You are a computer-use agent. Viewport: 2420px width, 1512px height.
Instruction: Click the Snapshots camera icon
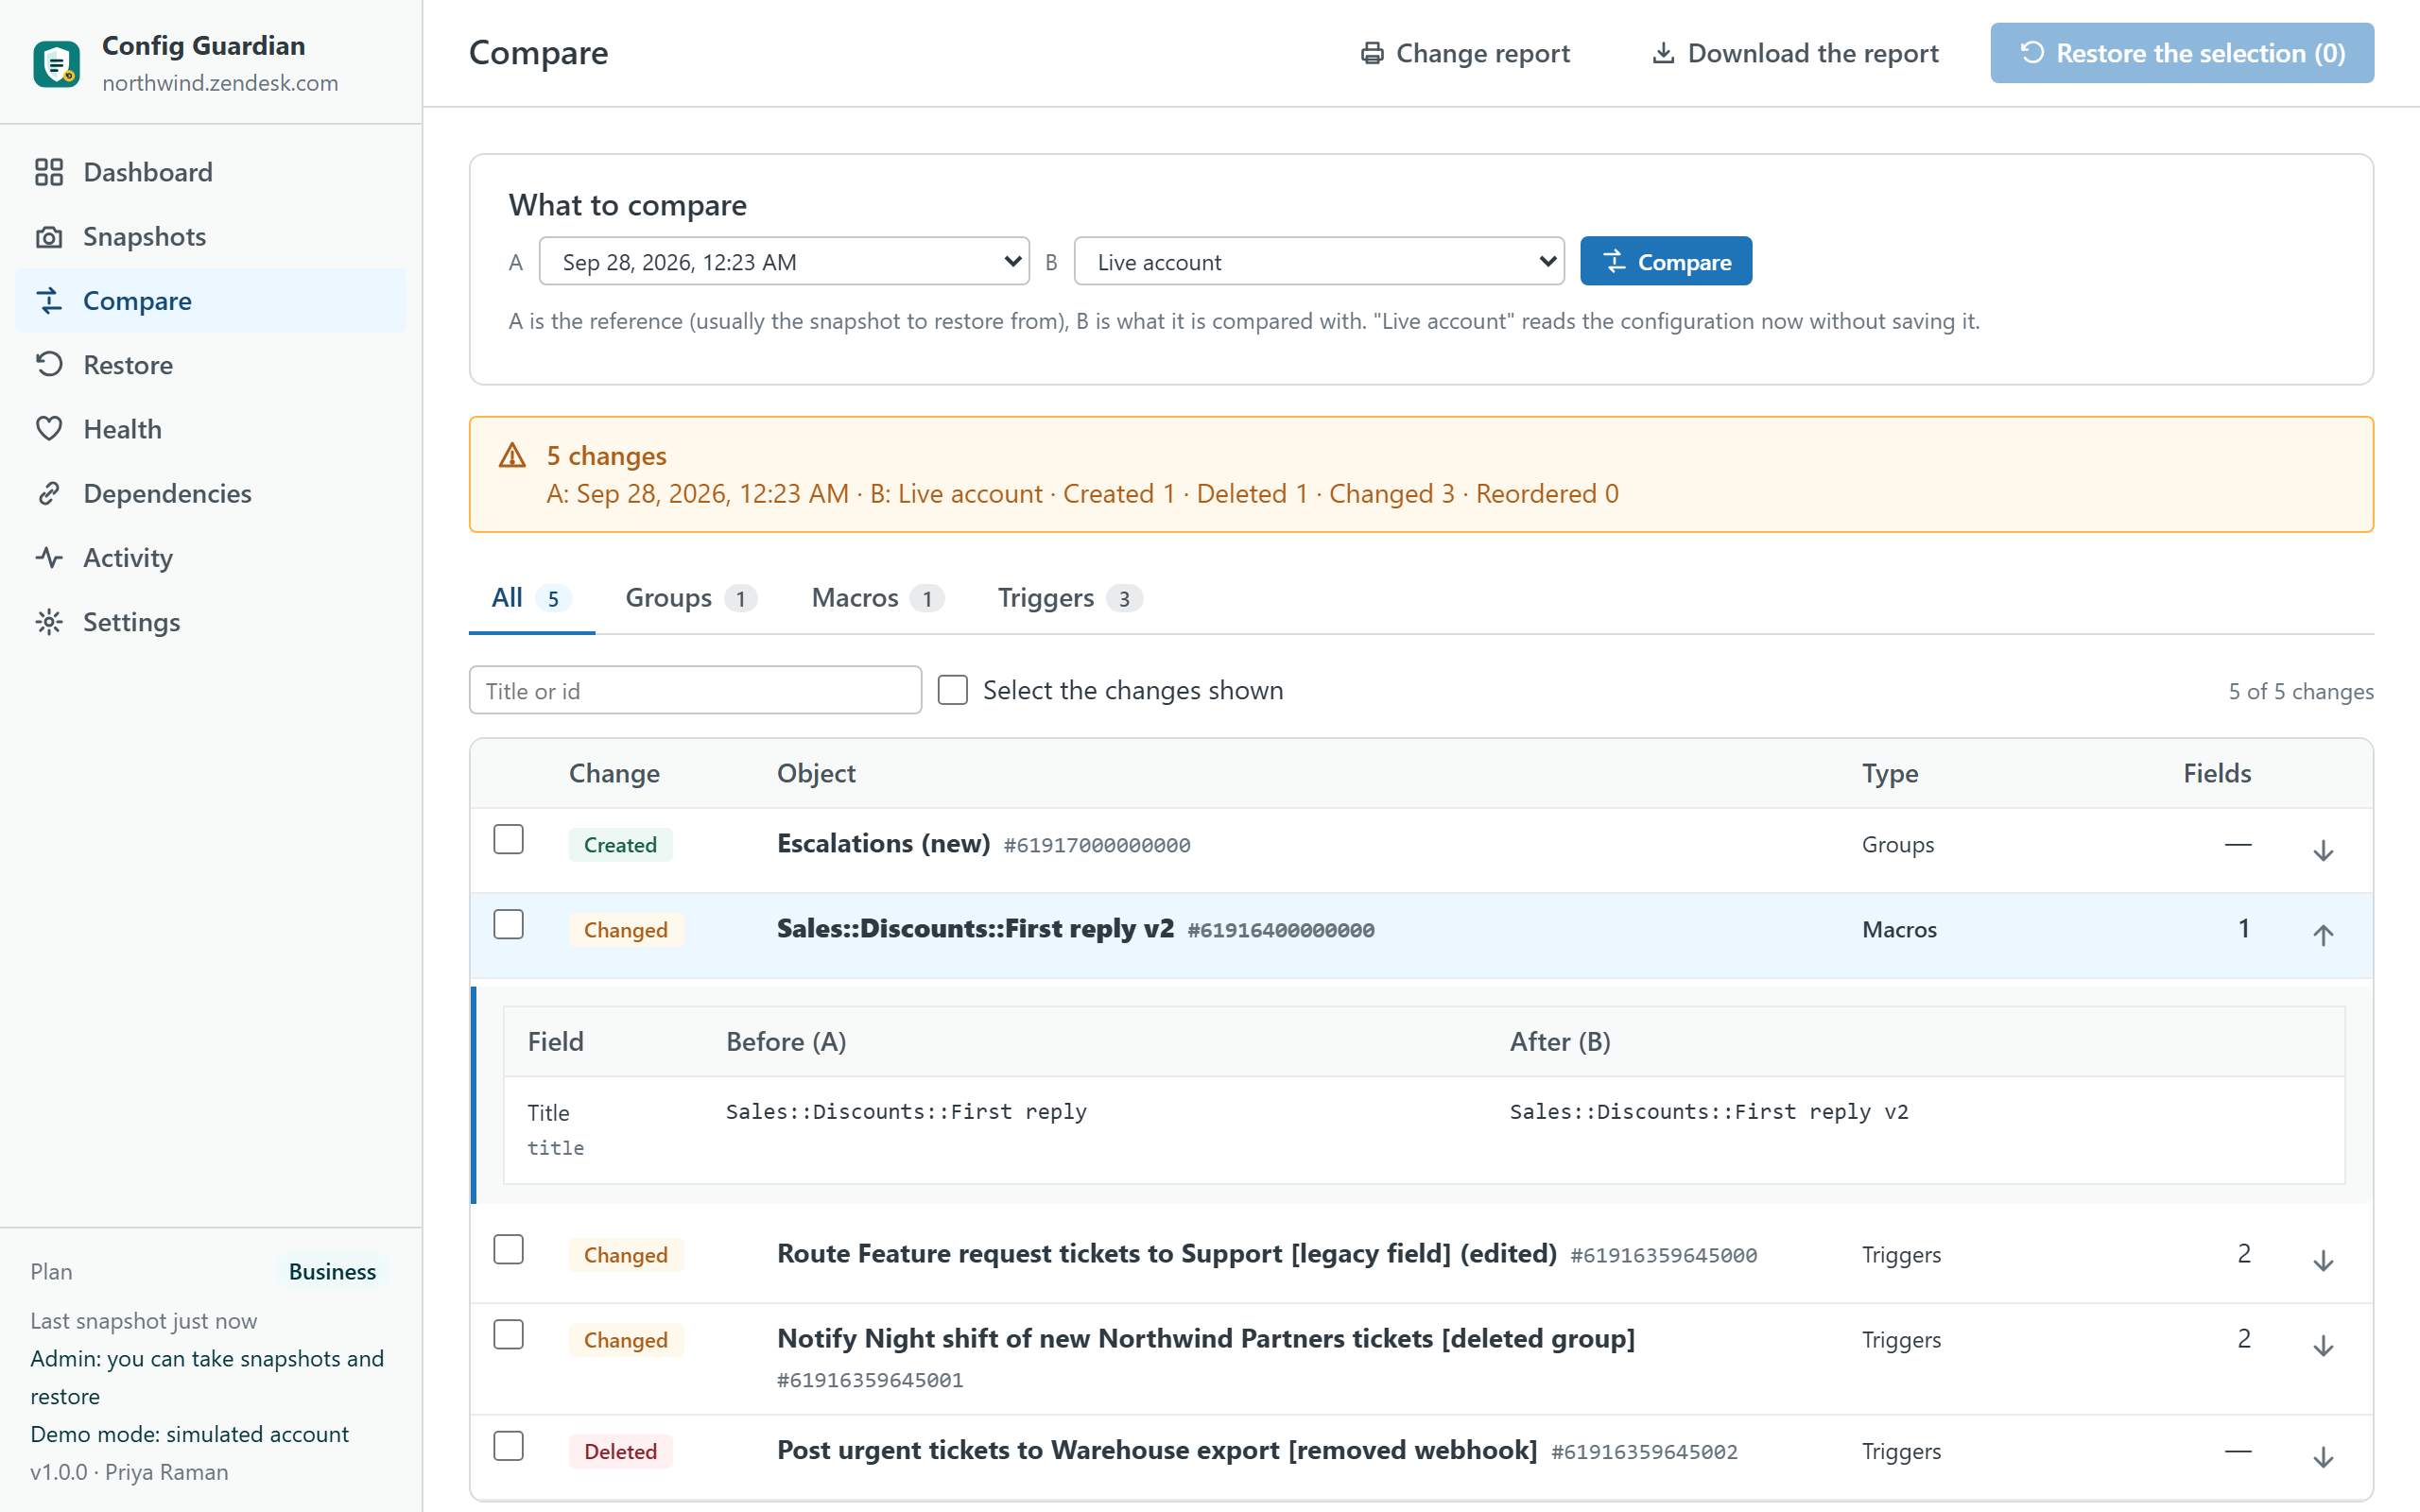(x=49, y=237)
